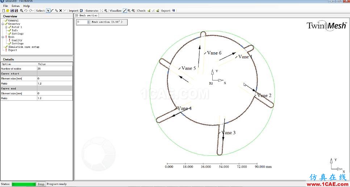Viewport: 350px width, 187px height.
Task: Open the File menu
Action: pos(5,6)
